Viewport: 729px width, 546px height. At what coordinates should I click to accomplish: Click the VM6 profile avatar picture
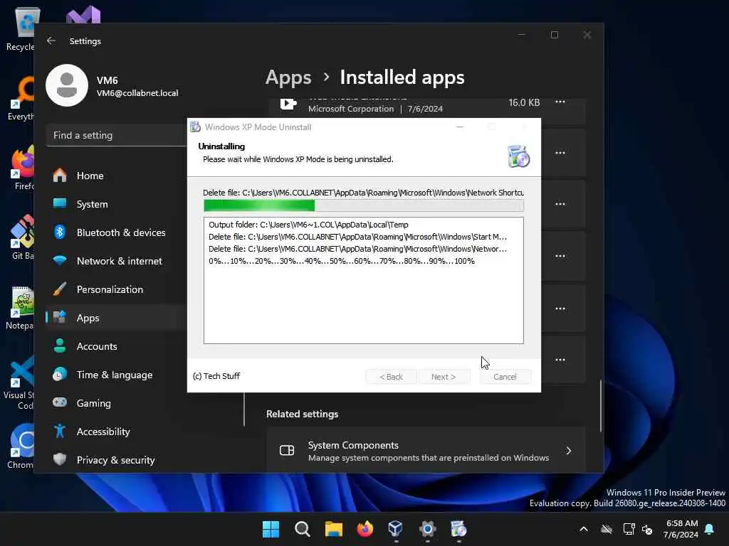[67, 85]
